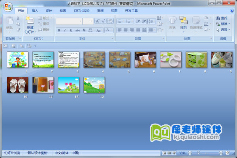Open PowerPoint Help question mark
The height and width of the screenshot is (158, 237).
pyautogui.click(x=232, y=11)
